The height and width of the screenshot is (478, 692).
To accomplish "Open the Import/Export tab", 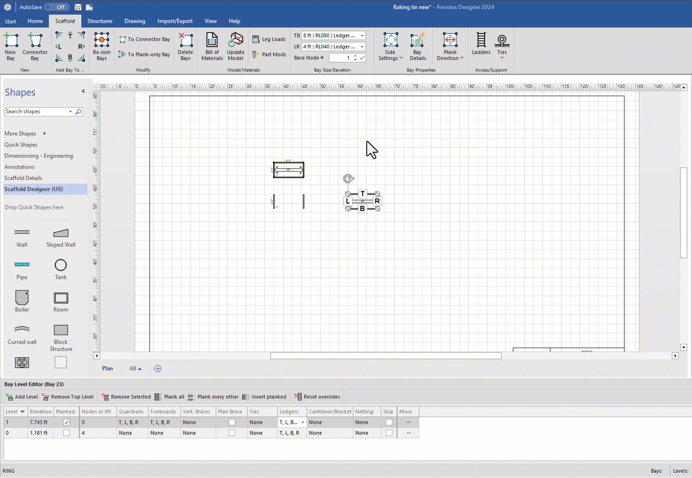I will click(175, 21).
